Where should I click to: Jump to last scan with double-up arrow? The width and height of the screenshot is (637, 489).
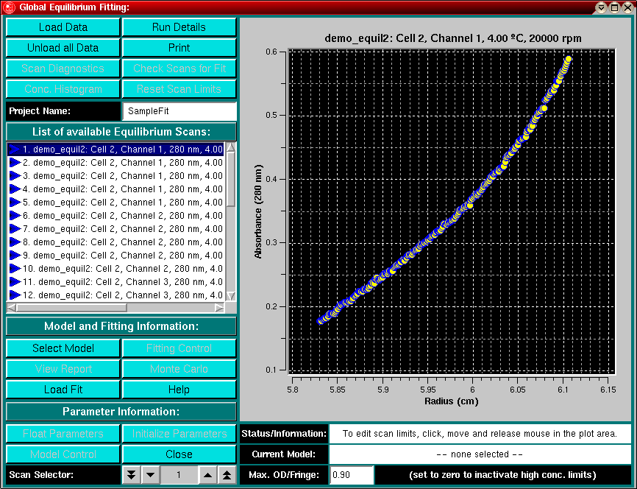(227, 476)
